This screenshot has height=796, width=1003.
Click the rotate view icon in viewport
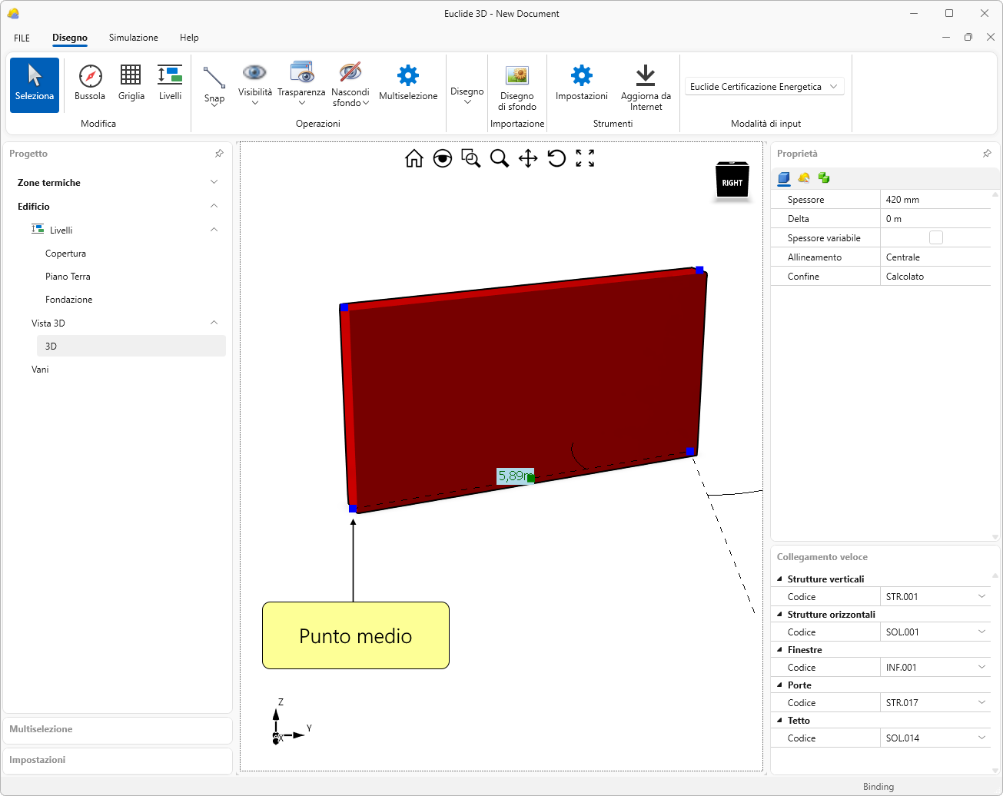tap(556, 158)
